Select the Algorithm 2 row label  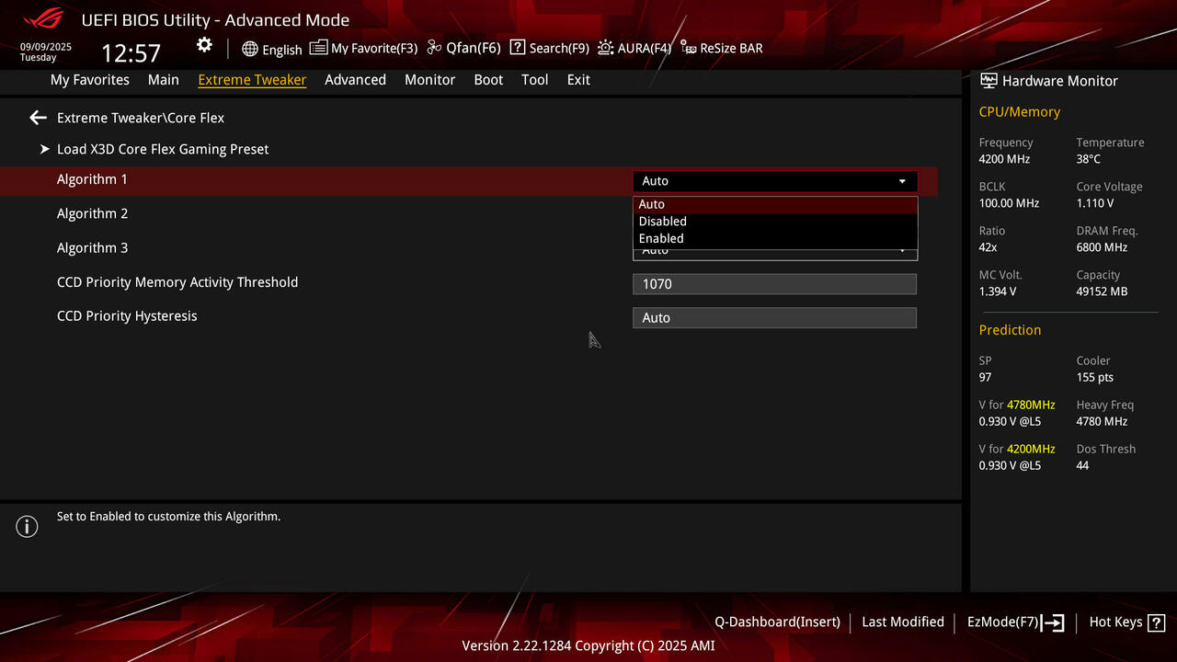coord(92,213)
